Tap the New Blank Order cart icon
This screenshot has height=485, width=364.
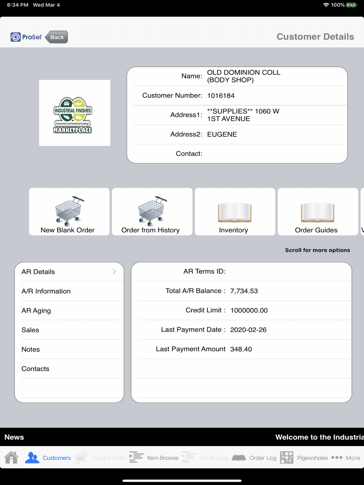click(x=69, y=212)
